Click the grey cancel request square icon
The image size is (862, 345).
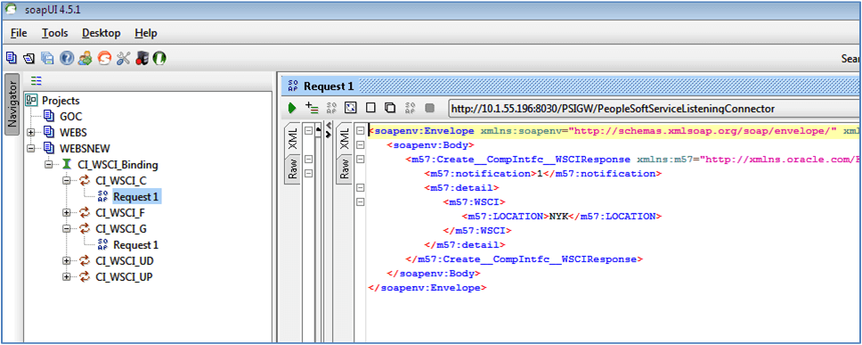tap(429, 108)
